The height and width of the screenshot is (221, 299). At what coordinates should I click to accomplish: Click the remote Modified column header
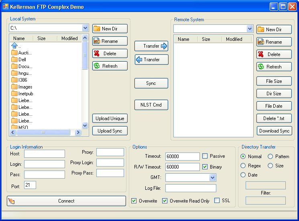click(234, 39)
